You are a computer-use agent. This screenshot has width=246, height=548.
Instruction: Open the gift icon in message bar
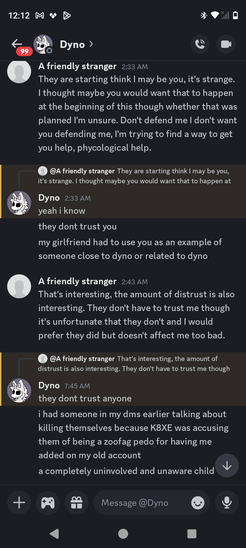(x=77, y=502)
